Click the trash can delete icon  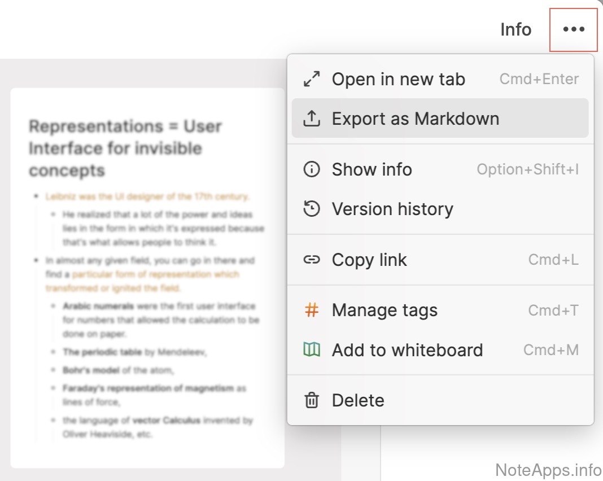coord(312,400)
